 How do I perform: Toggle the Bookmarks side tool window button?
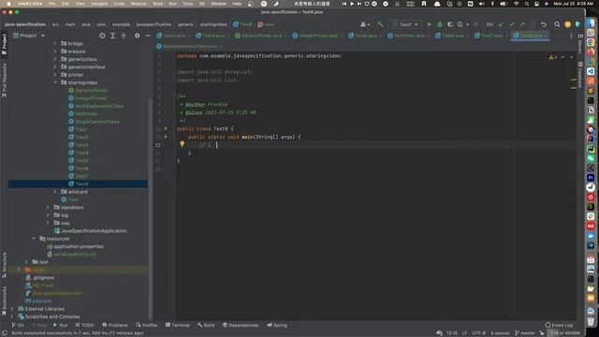(4, 300)
